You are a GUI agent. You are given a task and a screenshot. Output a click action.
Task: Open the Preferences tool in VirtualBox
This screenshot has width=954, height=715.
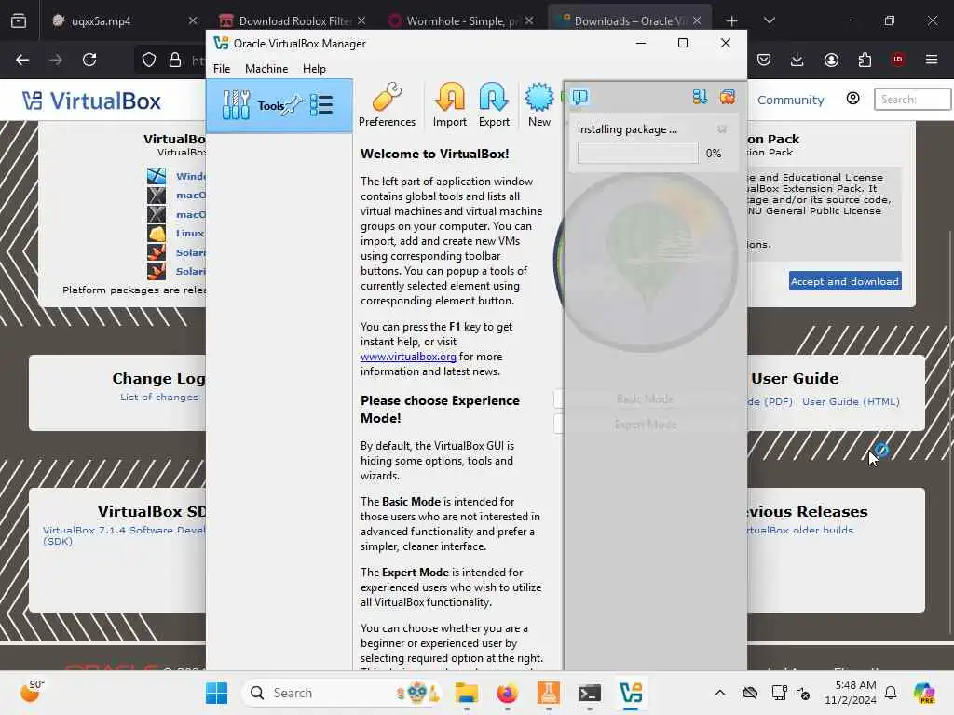coord(387,104)
